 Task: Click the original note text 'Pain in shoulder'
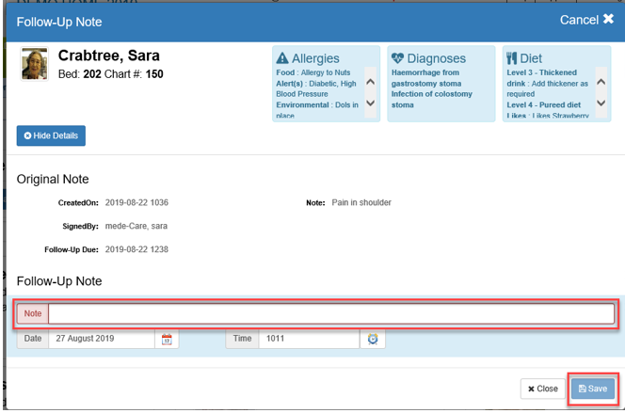[361, 202]
